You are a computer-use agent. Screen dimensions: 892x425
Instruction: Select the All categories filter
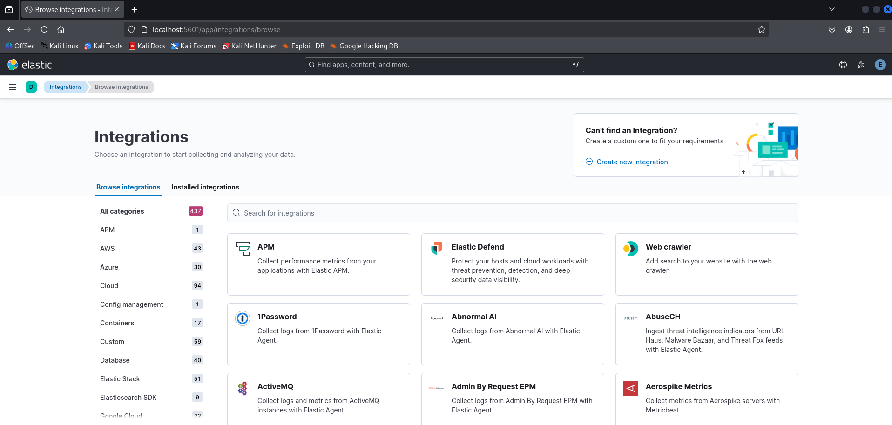pos(151,211)
